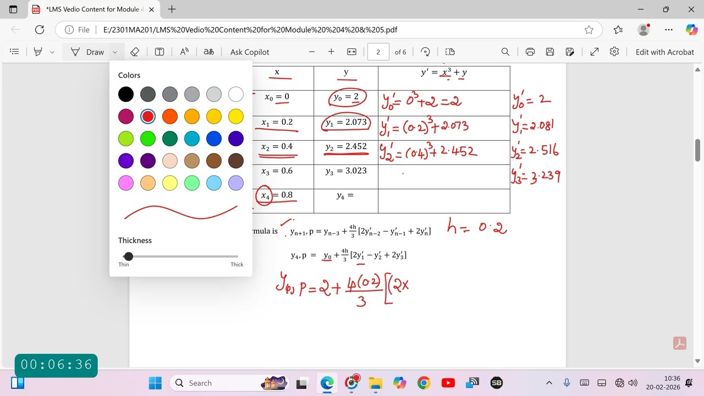Zoom in the PDF

click(x=331, y=52)
